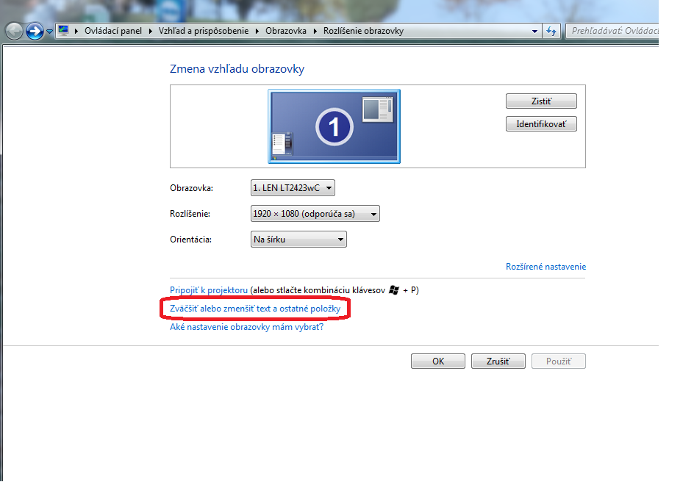The width and height of the screenshot is (694, 493).
Task: Click the OK button
Action: coord(437,361)
